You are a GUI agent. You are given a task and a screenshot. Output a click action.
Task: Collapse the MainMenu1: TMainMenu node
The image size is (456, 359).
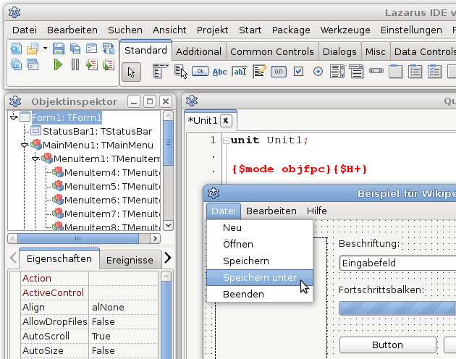coord(25,145)
